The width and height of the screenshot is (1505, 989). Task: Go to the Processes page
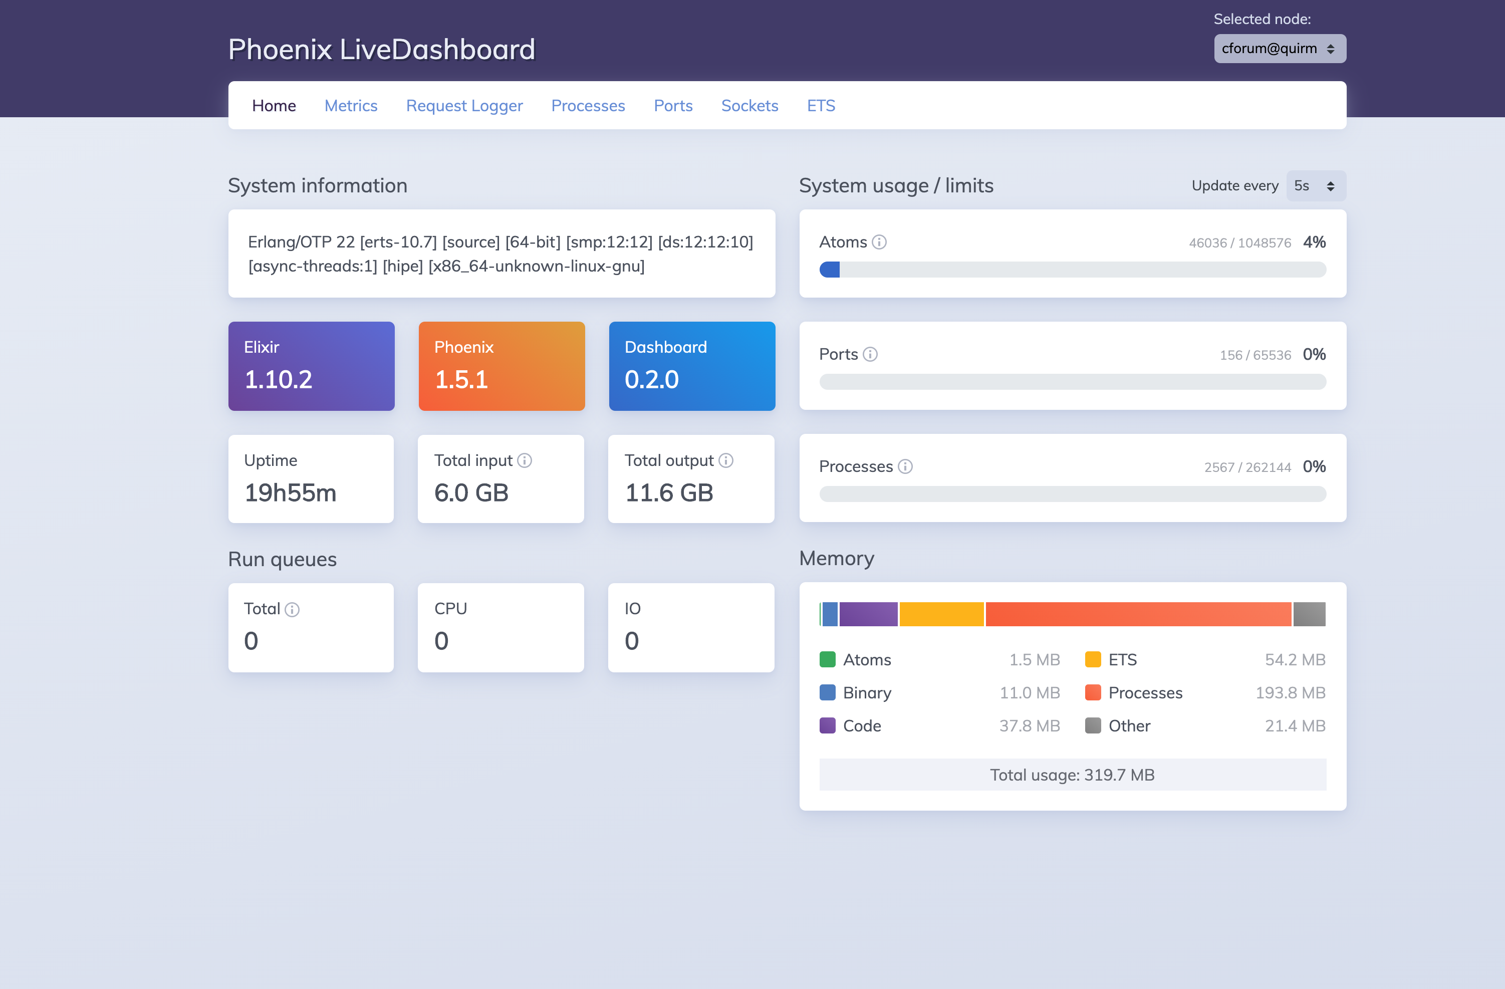tap(588, 106)
